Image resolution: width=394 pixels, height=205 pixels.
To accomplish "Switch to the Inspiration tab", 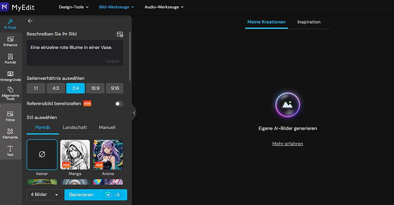I will [309, 22].
